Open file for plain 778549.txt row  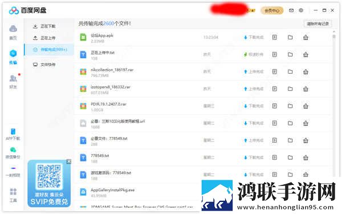pyautogui.click(x=274, y=158)
